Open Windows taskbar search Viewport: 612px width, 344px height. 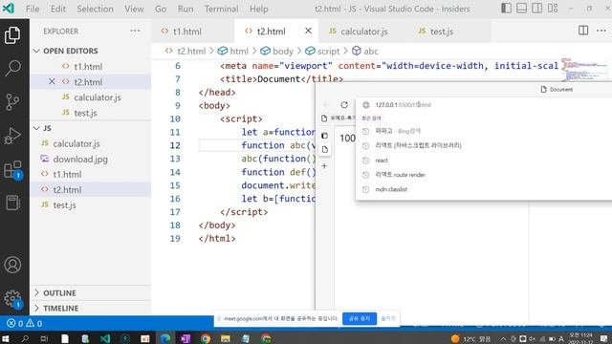click(25, 338)
